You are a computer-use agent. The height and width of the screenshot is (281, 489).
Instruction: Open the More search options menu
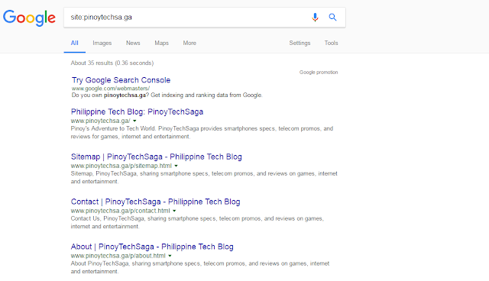pyautogui.click(x=189, y=43)
